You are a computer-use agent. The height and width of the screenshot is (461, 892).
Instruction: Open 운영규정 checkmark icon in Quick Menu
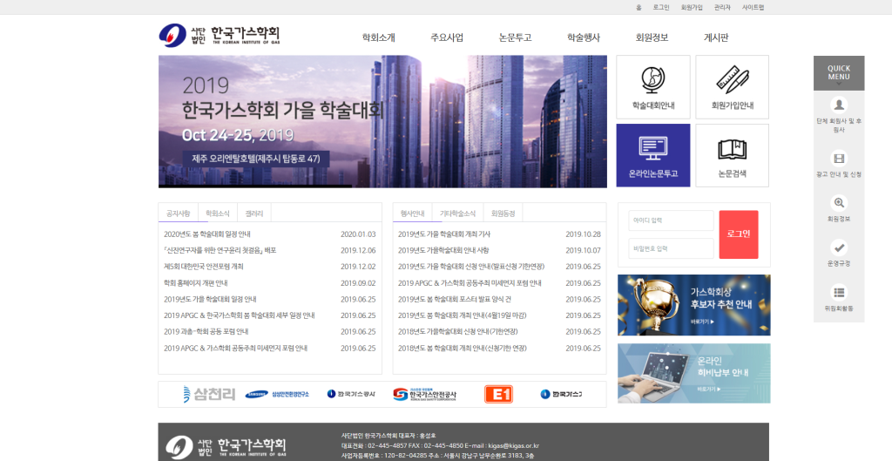839,247
